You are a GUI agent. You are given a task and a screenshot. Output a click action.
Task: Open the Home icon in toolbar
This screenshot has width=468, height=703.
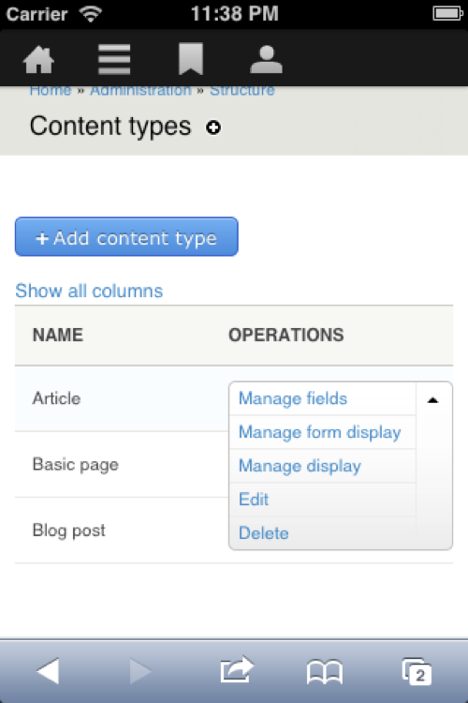(x=38, y=59)
